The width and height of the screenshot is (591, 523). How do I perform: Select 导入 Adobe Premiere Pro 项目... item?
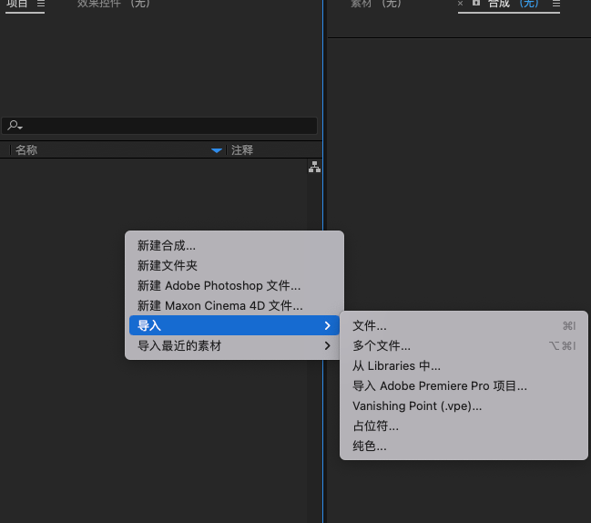coord(464,385)
